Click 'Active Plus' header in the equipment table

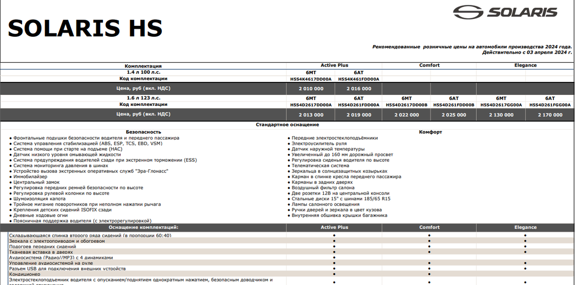[334, 228]
